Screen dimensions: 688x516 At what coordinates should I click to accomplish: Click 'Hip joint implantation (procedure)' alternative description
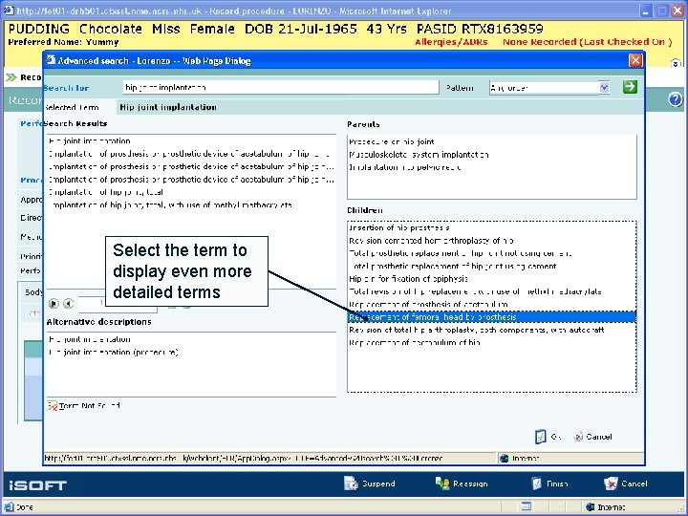[113, 352]
